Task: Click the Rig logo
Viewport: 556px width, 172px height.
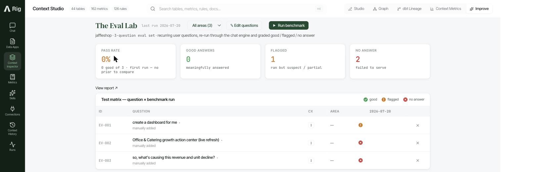Action: (x=13, y=9)
